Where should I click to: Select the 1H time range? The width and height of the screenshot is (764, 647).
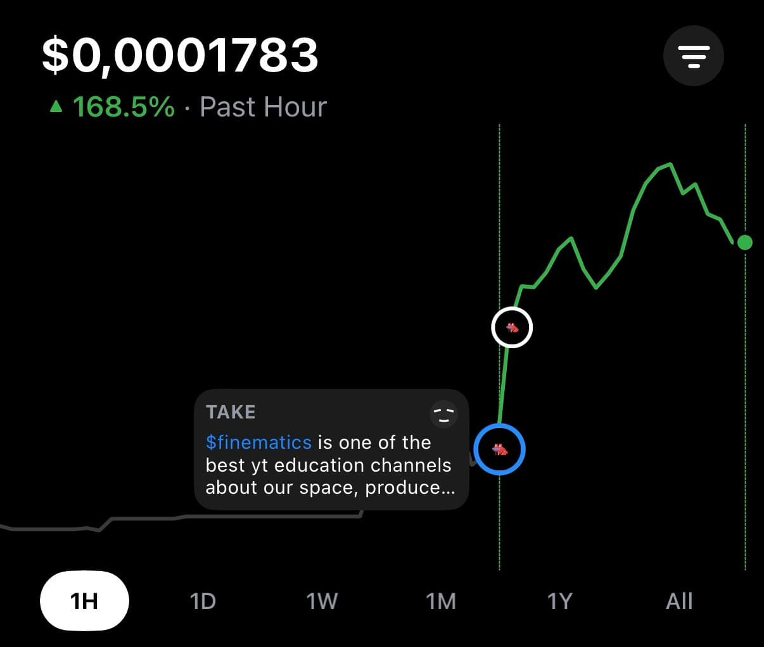click(x=84, y=601)
